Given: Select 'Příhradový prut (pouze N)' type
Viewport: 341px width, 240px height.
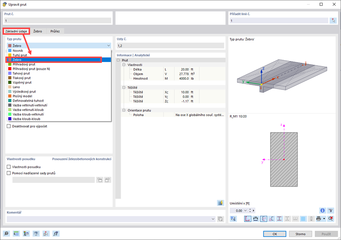Looking at the screenshot, I should pos(59,69).
